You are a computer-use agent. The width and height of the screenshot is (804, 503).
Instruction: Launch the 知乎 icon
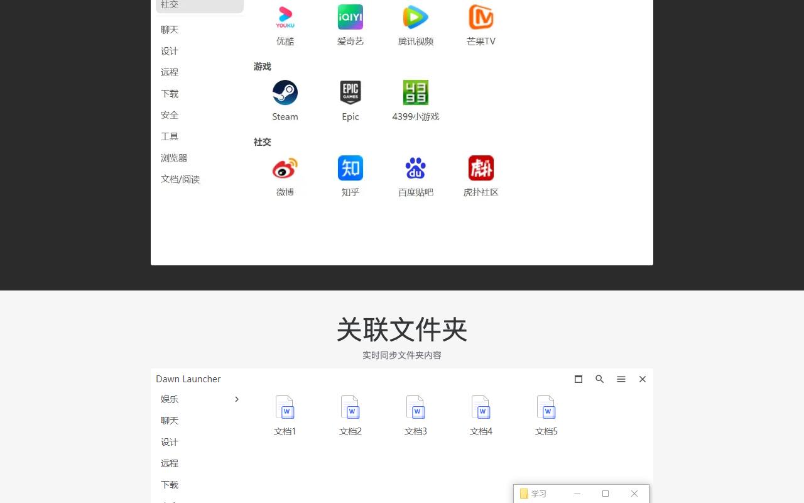[x=350, y=169]
